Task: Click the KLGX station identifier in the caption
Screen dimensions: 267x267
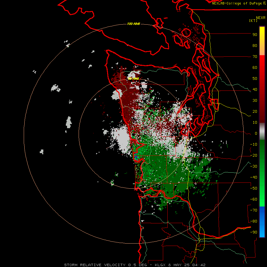Action: (x=160, y=265)
